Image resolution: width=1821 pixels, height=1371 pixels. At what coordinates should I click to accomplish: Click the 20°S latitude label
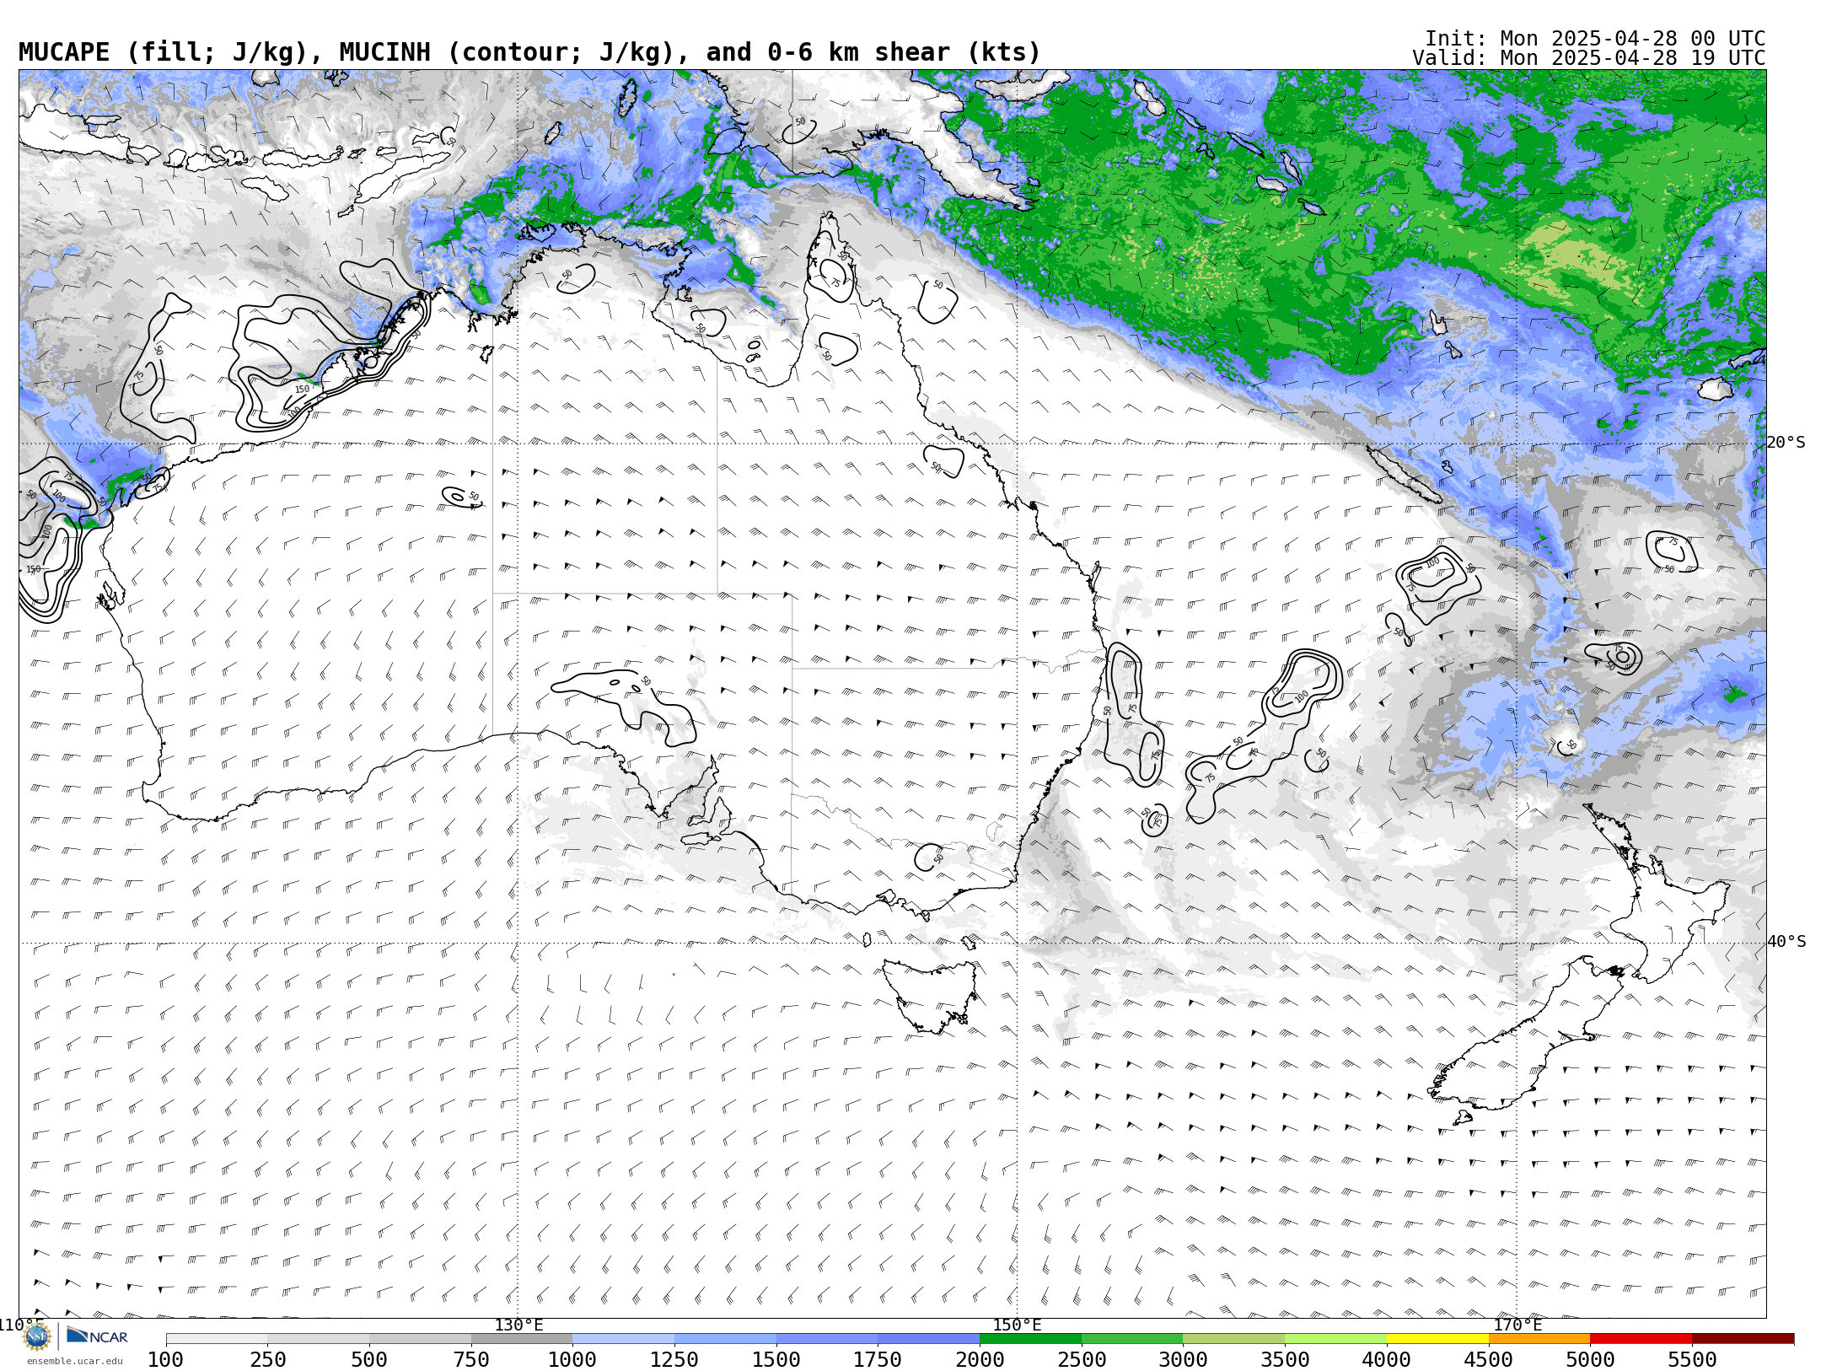coord(1786,443)
